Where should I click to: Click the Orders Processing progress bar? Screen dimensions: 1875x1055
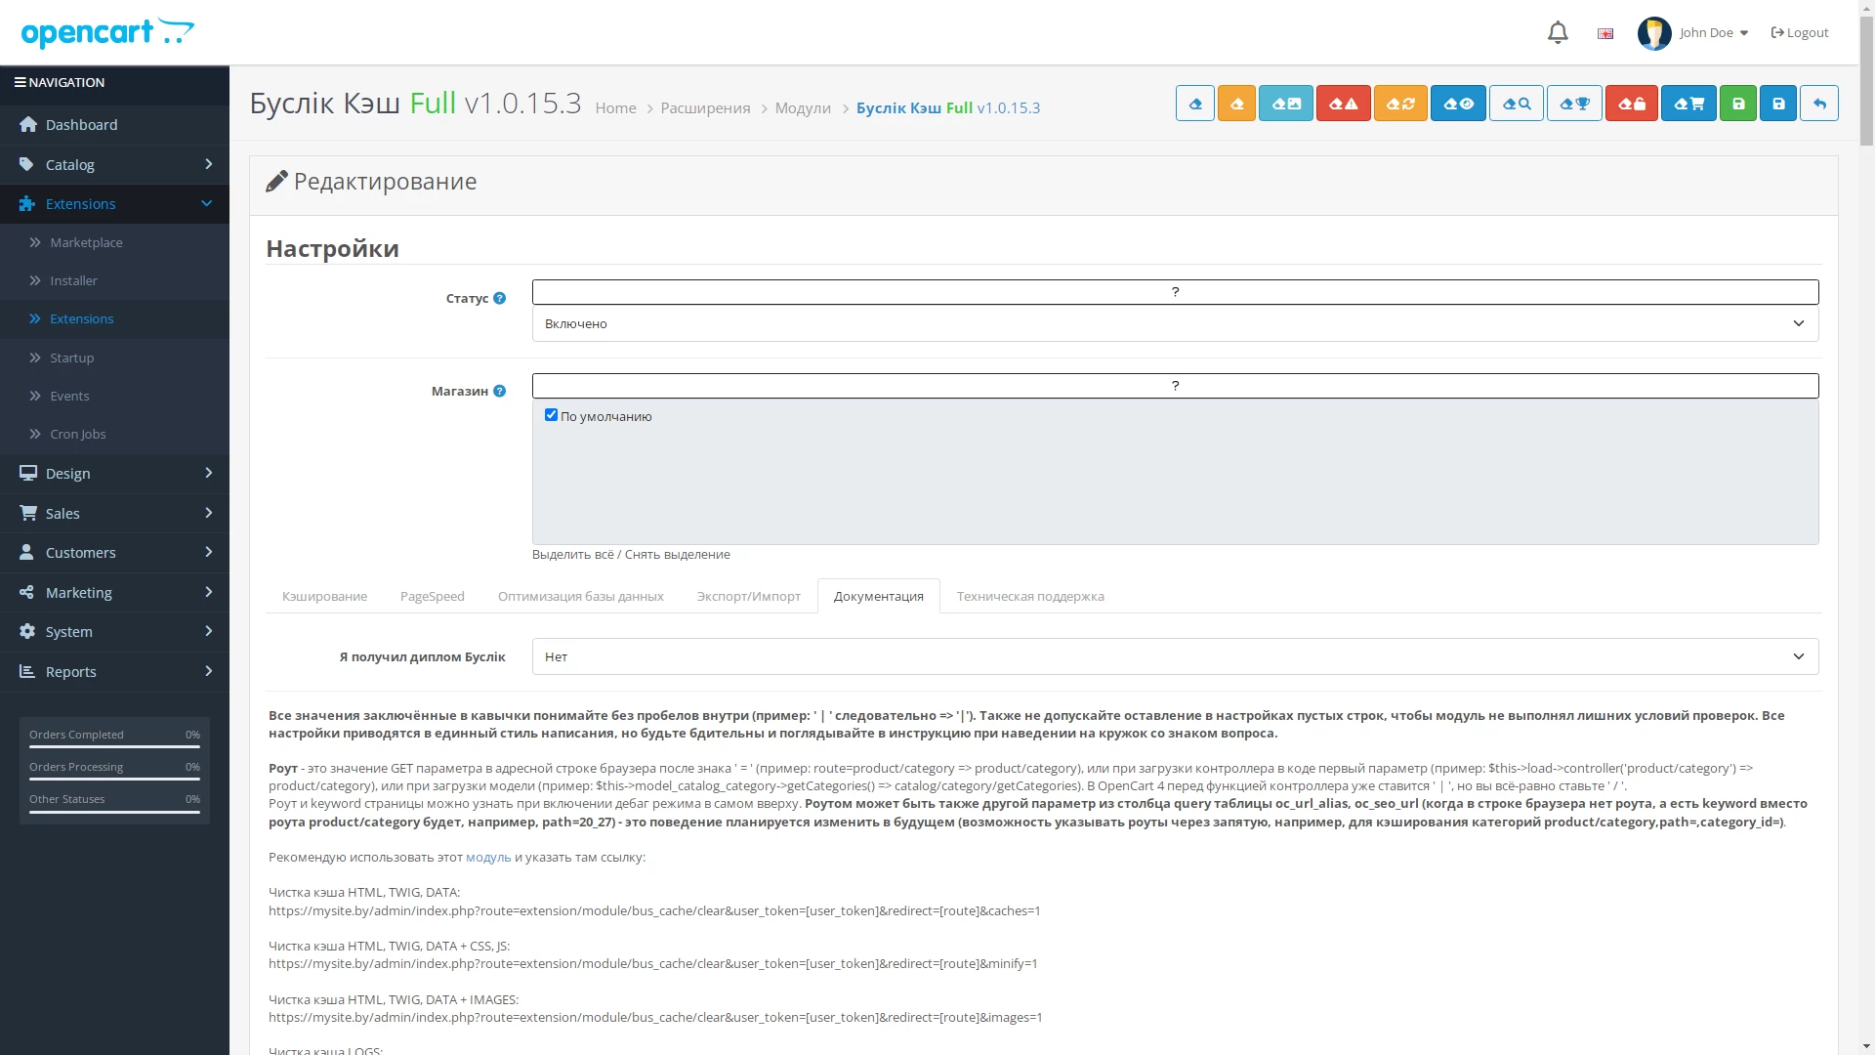click(114, 780)
